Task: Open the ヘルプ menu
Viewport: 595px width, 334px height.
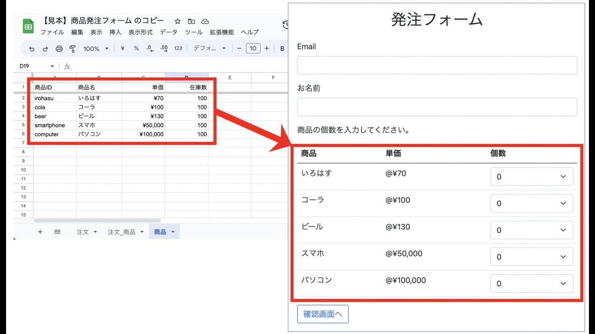Action: 250,32
